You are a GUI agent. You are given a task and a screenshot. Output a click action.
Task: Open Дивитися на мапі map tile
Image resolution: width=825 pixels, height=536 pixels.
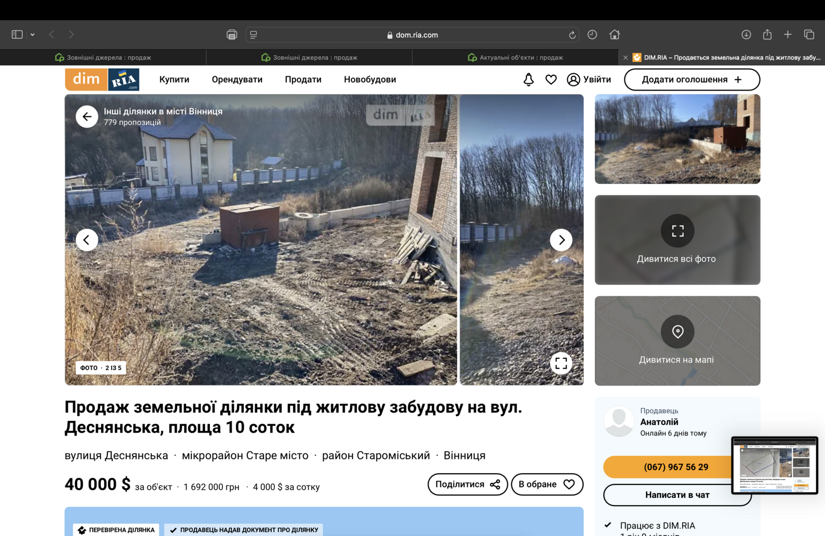click(677, 341)
